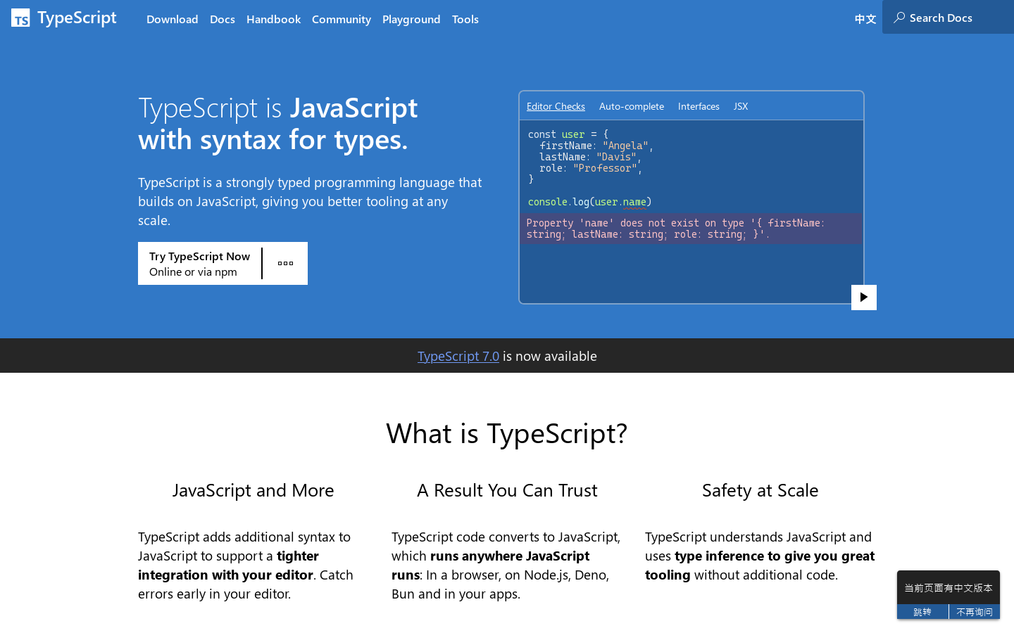Click the 不再询问 button

click(x=975, y=612)
